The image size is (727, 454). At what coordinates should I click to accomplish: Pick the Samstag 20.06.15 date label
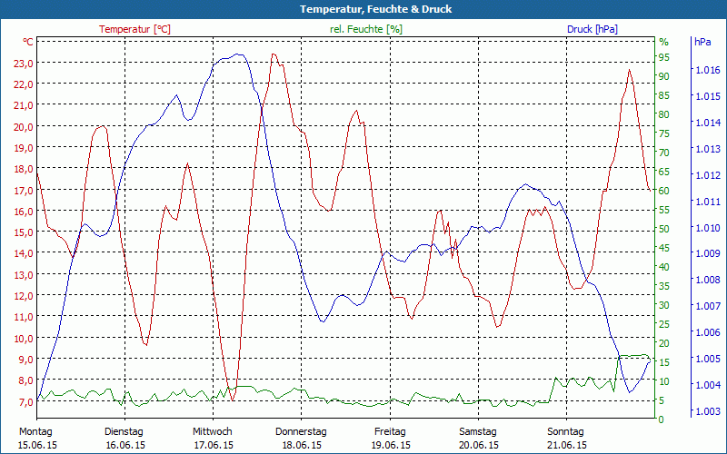(x=478, y=438)
